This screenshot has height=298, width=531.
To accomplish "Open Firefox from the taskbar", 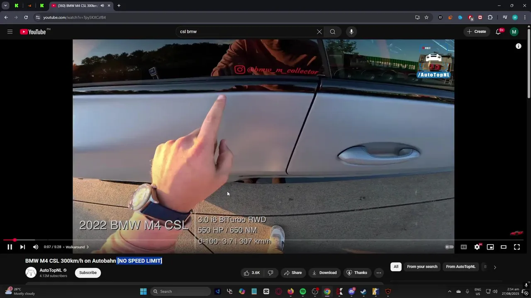I will [290, 291].
